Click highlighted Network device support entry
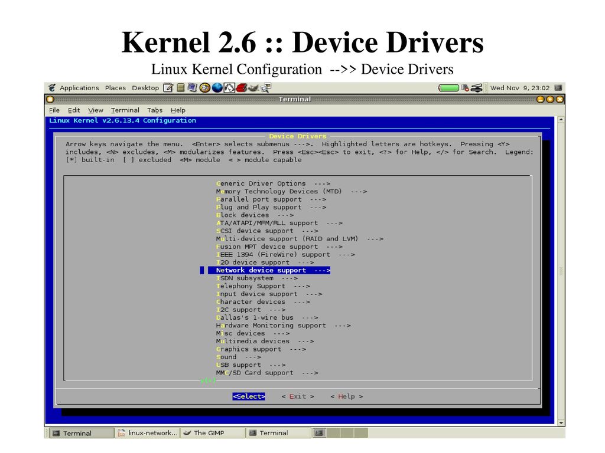The height and width of the screenshot is (453, 605). (x=269, y=270)
